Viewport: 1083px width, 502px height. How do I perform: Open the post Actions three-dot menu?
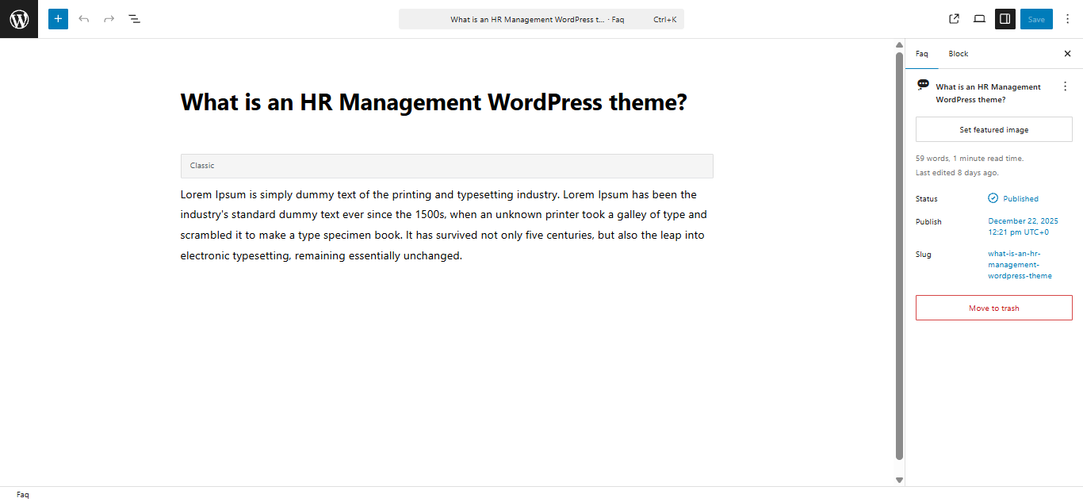click(1065, 86)
